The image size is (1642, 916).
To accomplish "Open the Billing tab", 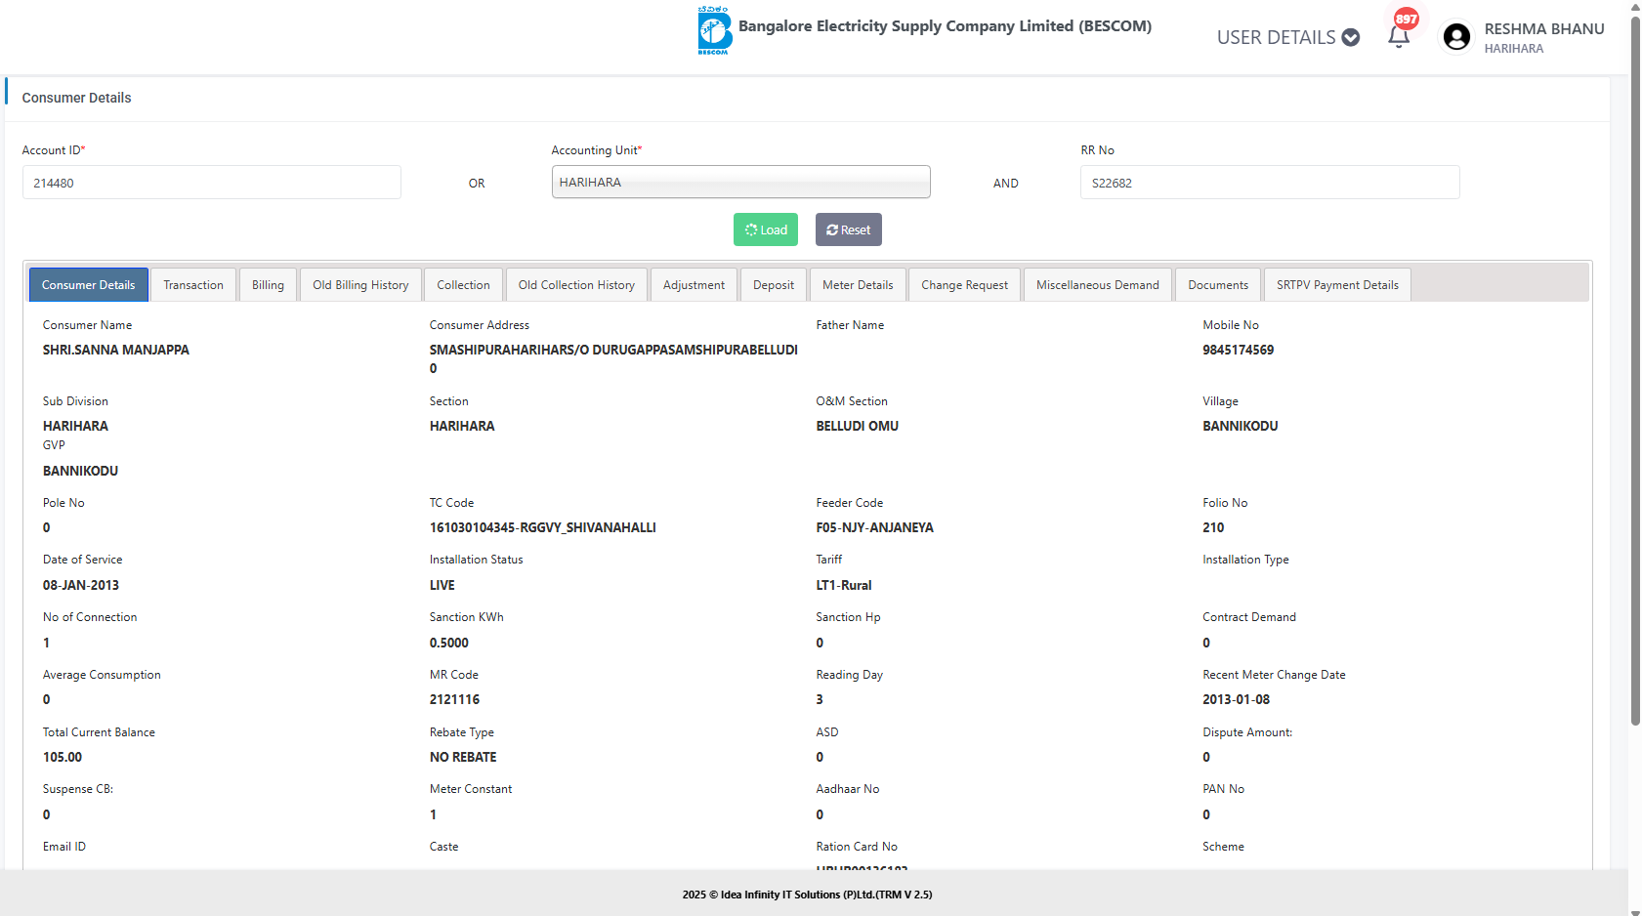I will coord(268,285).
